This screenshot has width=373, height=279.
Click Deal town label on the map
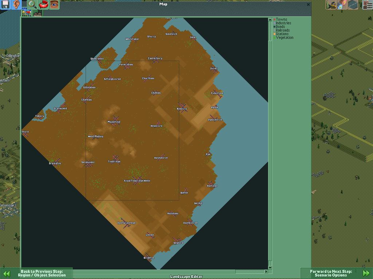pyautogui.click(x=193, y=37)
